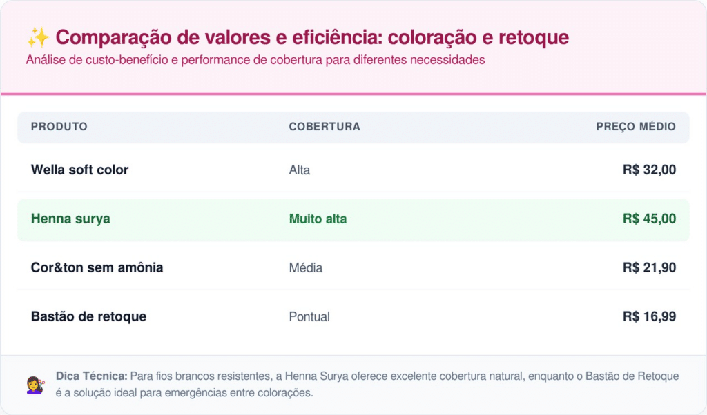Click the Bastão de retoque product name
Screen dimensions: 707x415
coord(88,316)
